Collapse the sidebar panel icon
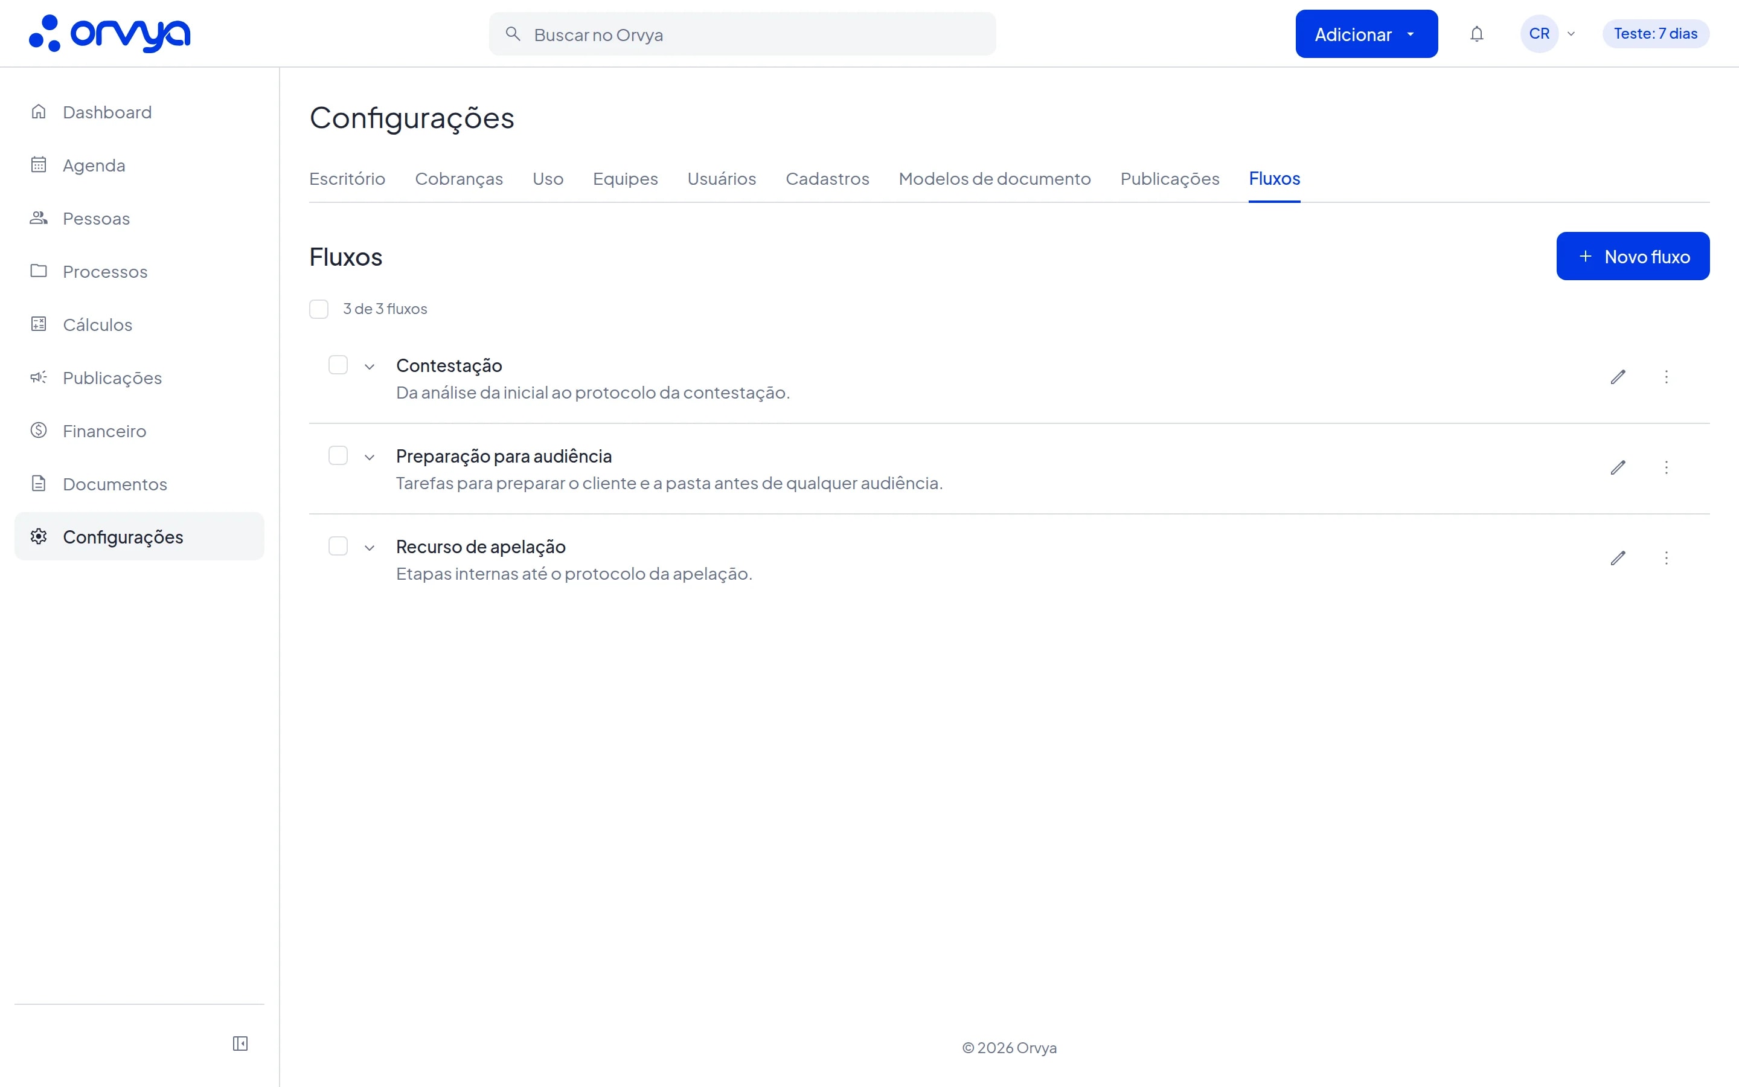The width and height of the screenshot is (1739, 1087). click(240, 1043)
